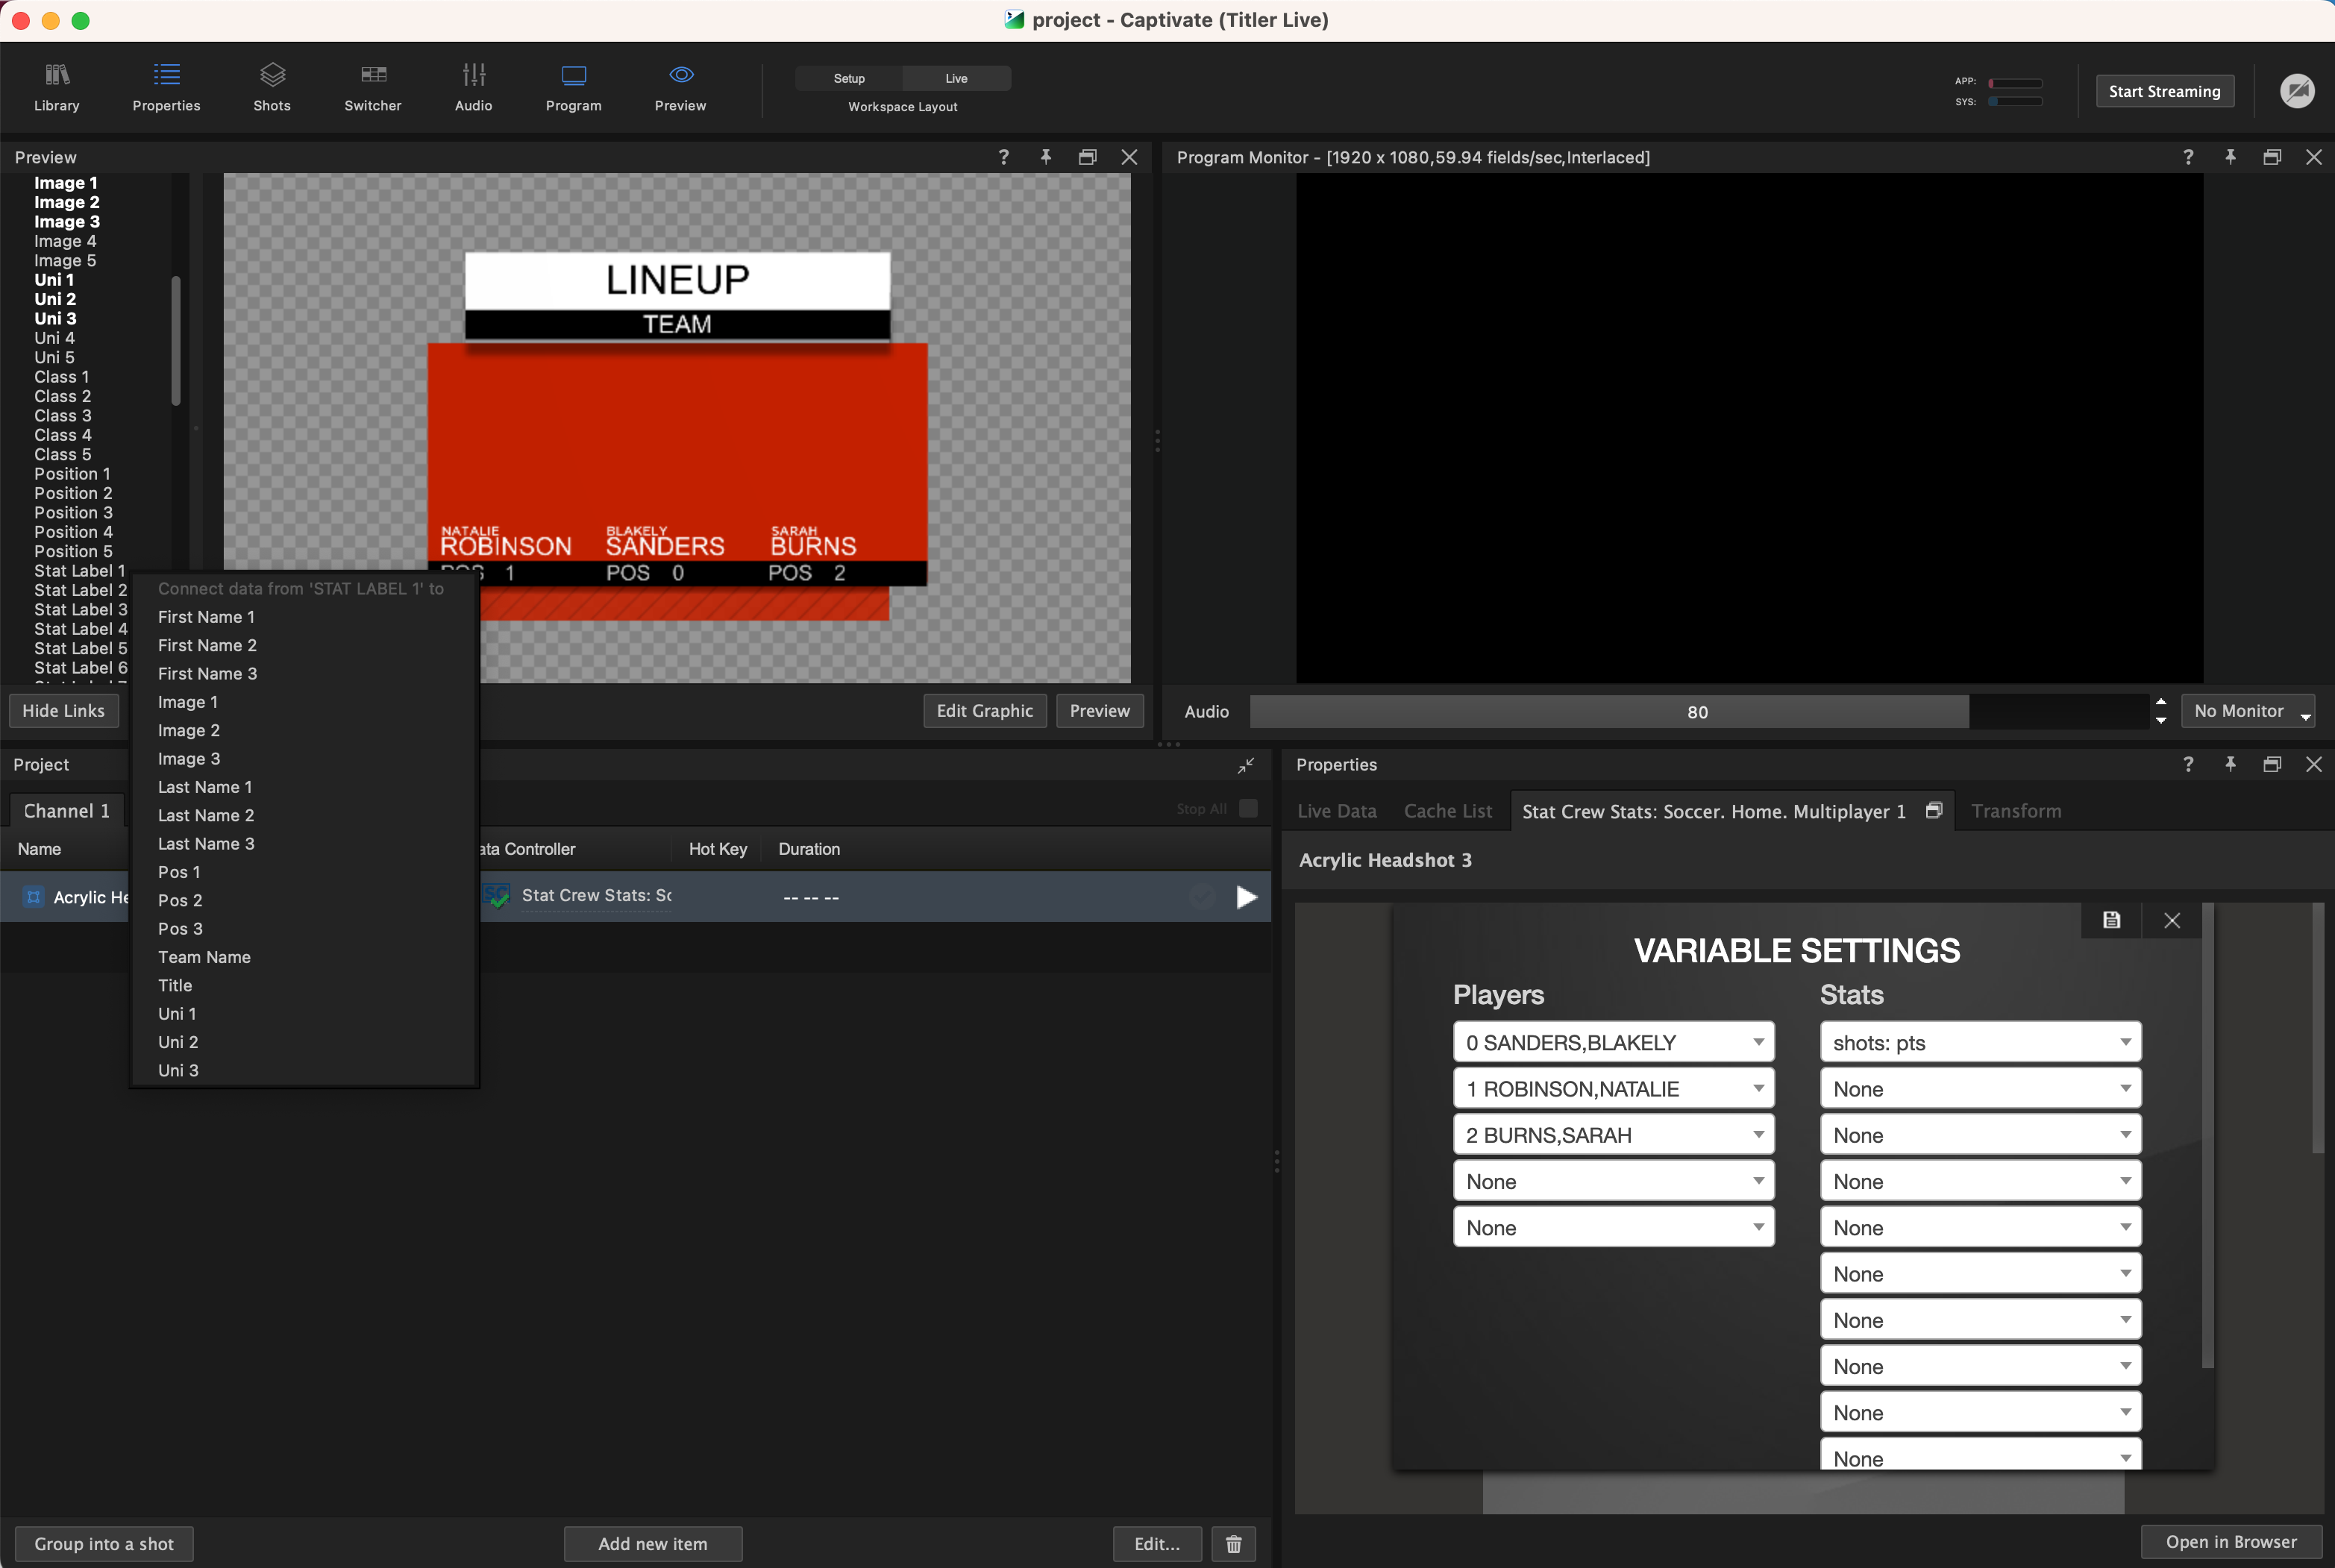Click the help icon in Preview panel
The image size is (2335, 1568).
coord(1004,157)
